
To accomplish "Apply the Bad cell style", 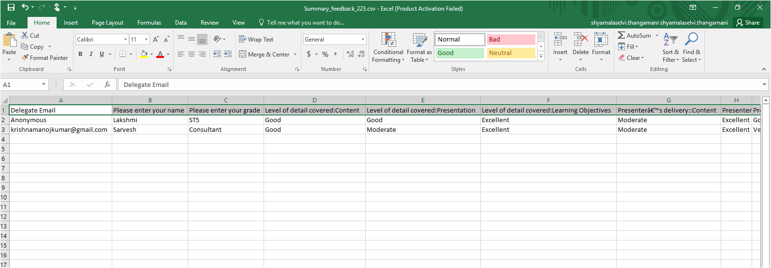I will pyautogui.click(x=511, y=40).
